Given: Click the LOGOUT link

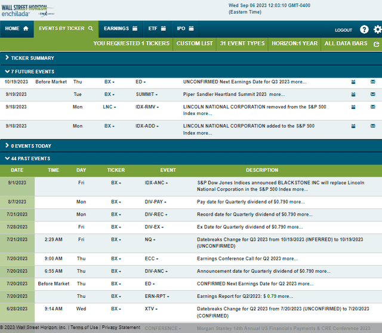Looking at the screenshot, I should 343,30.
